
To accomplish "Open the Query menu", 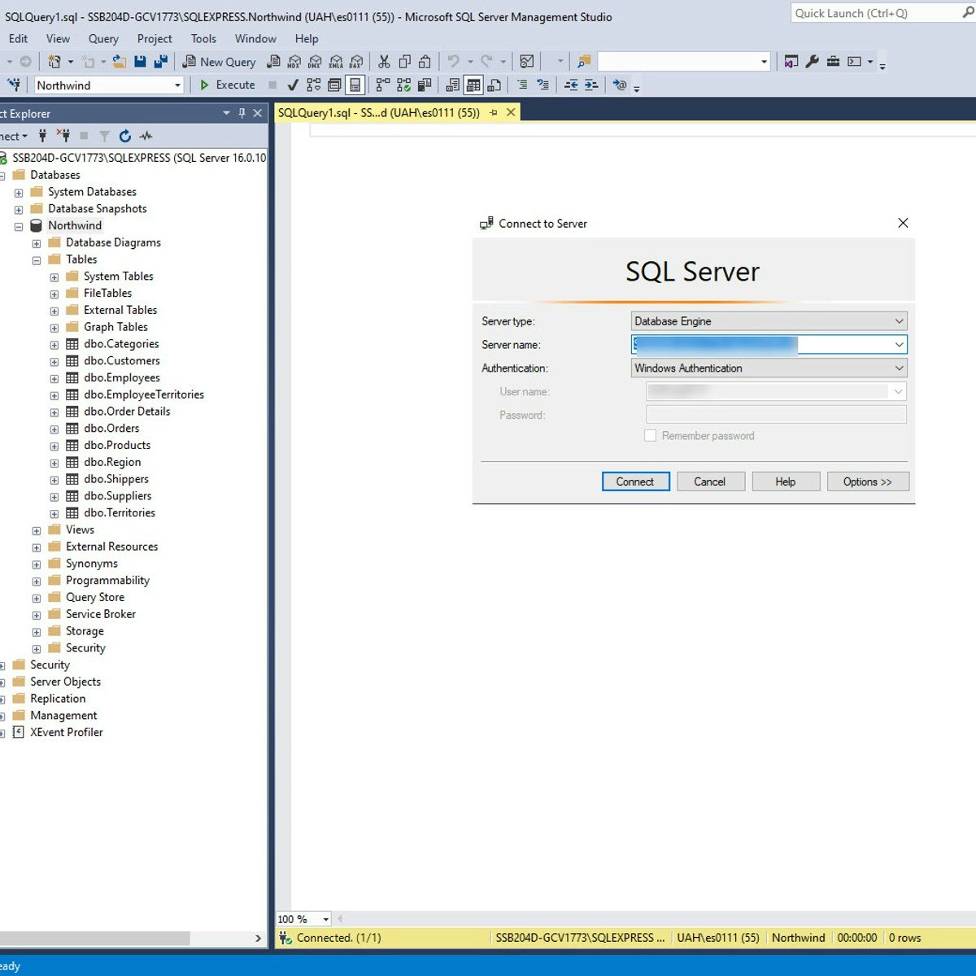I will coord(102,38).
